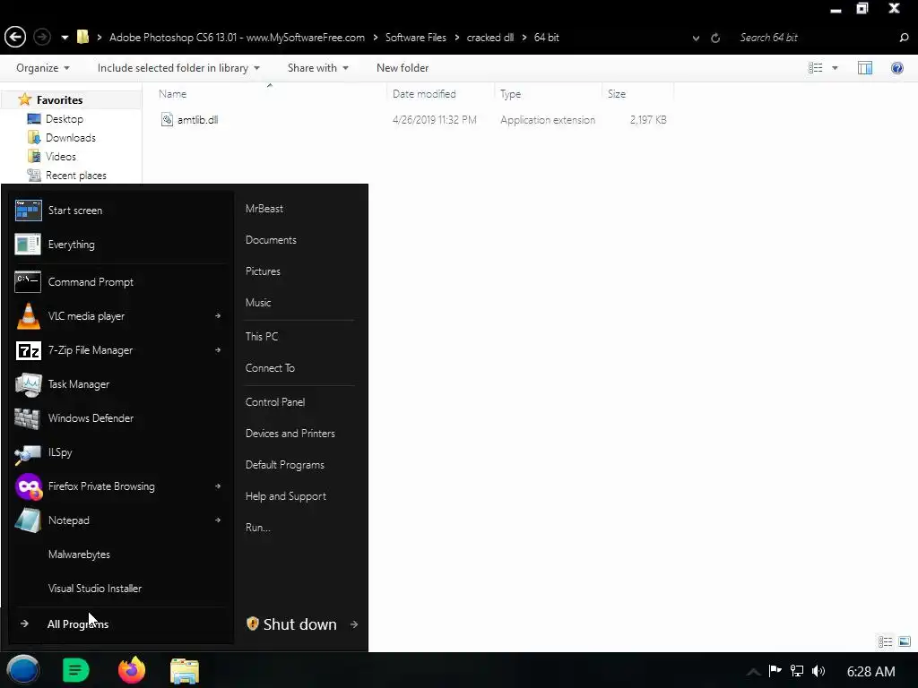Click the volume speaker tray icon
The image size is (918, 688).
[x=818, y=671]
